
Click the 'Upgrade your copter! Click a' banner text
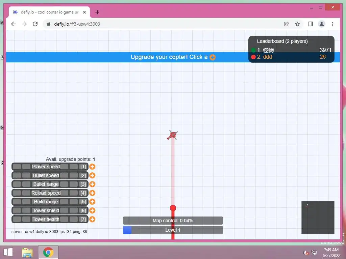click(x=169, y=57)
